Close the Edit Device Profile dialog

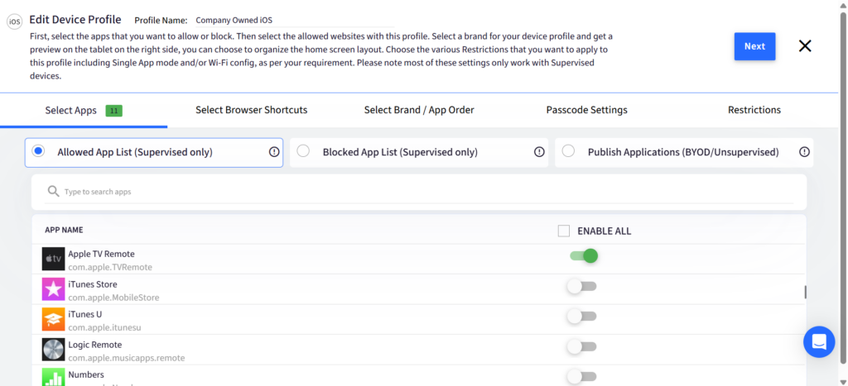click(805, 46)
